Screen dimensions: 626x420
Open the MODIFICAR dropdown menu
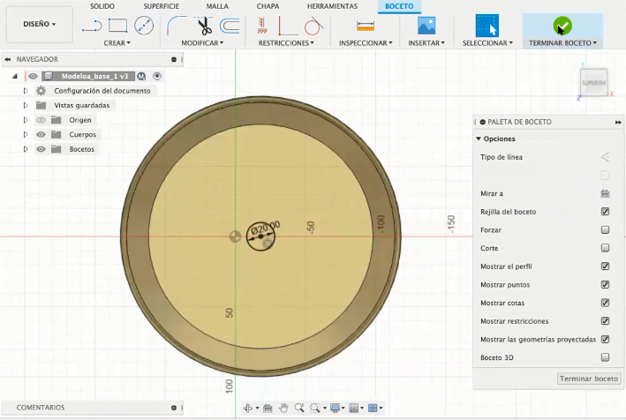point(202,42)
